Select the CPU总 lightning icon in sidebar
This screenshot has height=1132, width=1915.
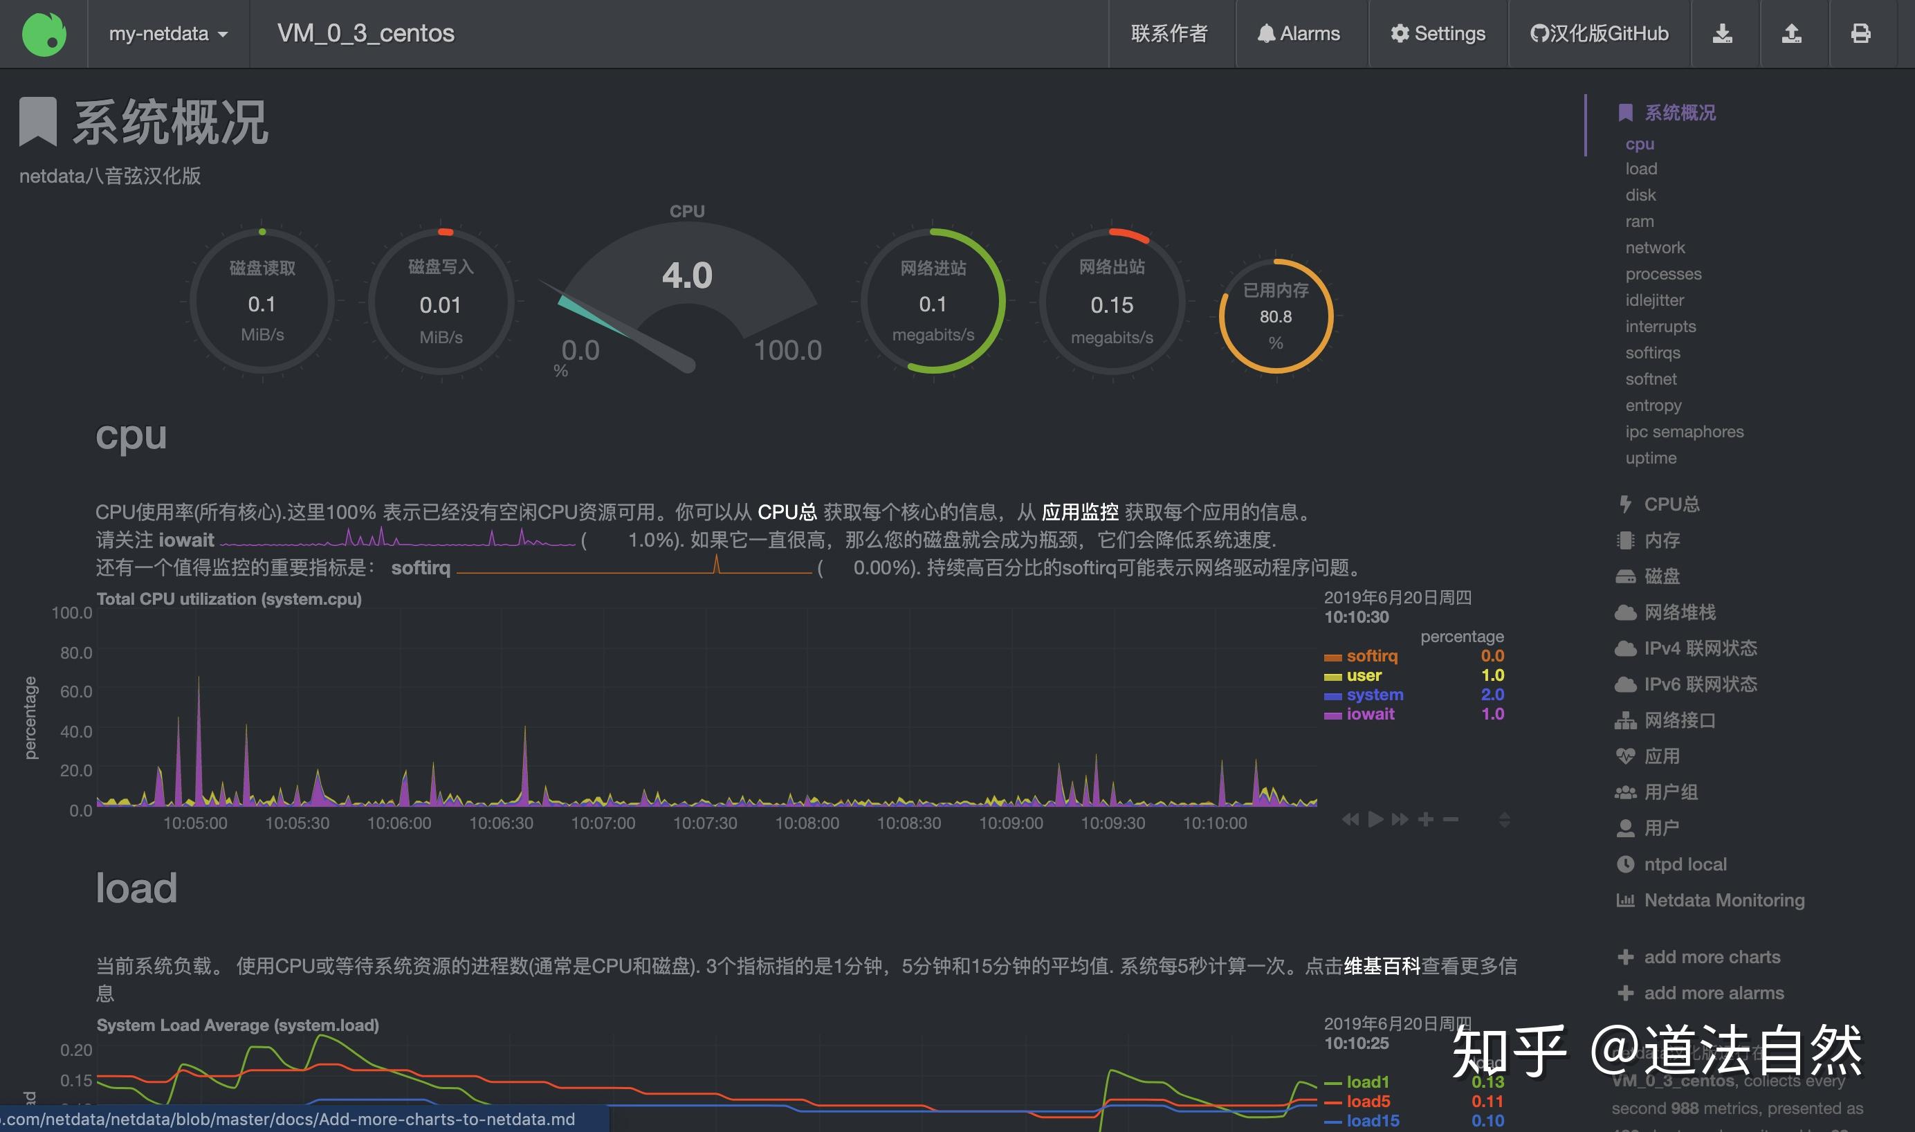click(x=1625, y=504)
